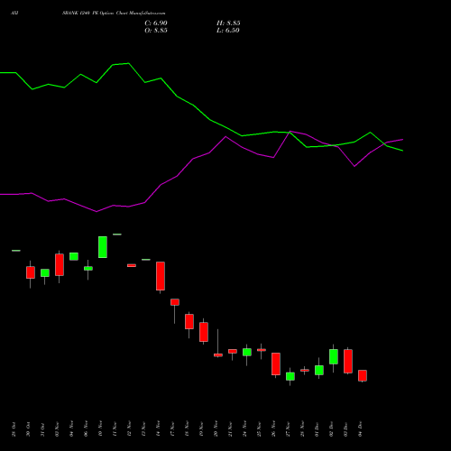
Task: Click the red candle for 03 Dec
Action: click(348, 362)
